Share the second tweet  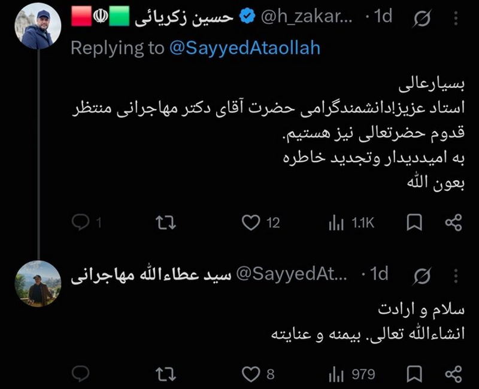pos(453,373)
